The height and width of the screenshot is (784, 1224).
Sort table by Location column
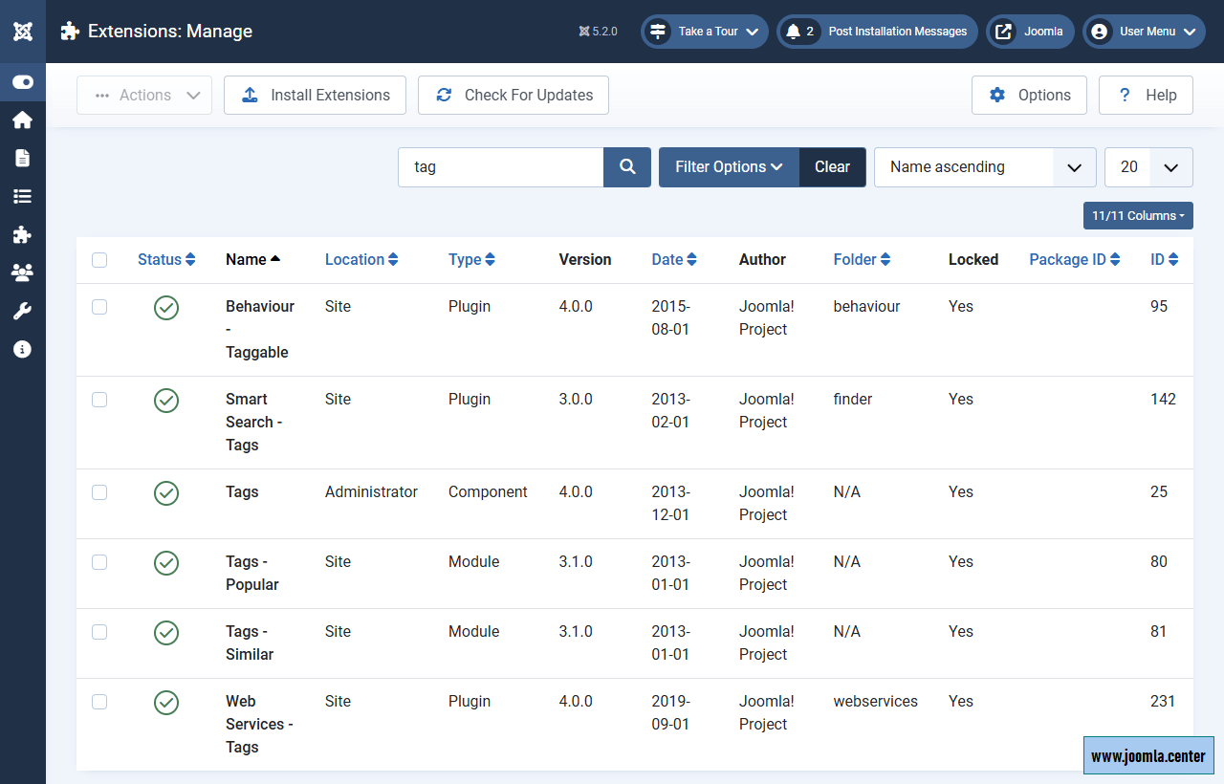[x=361, y=260]
